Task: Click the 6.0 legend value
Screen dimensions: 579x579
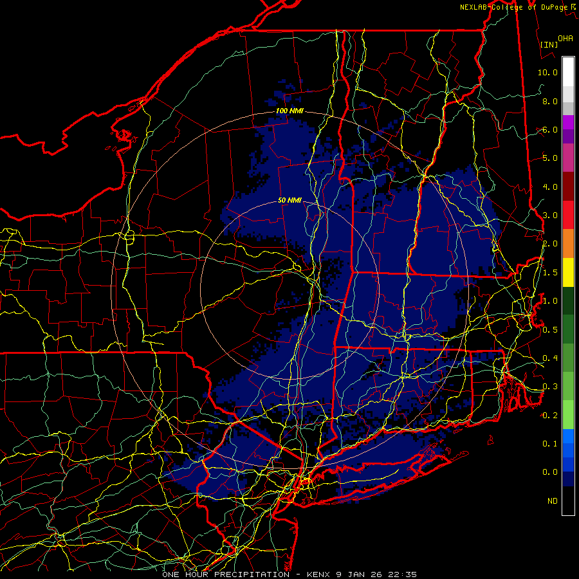Action: [x=550, y=129]
